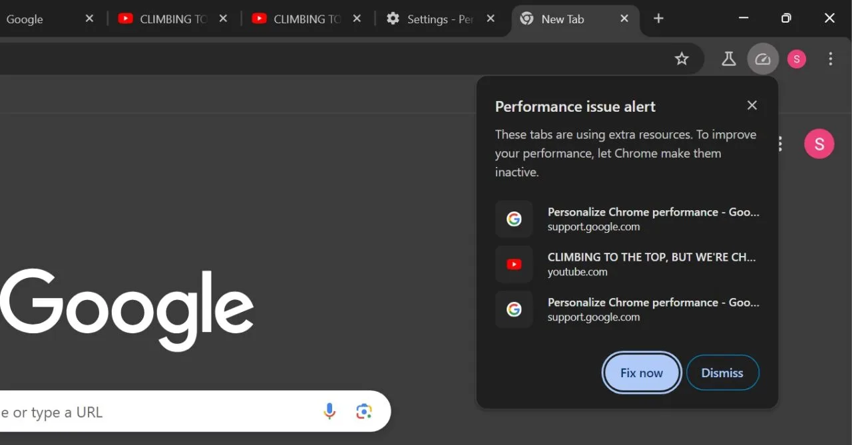Close the Performance issue alert popup
This screenshot has width=852, height=445.
point(752,105)
